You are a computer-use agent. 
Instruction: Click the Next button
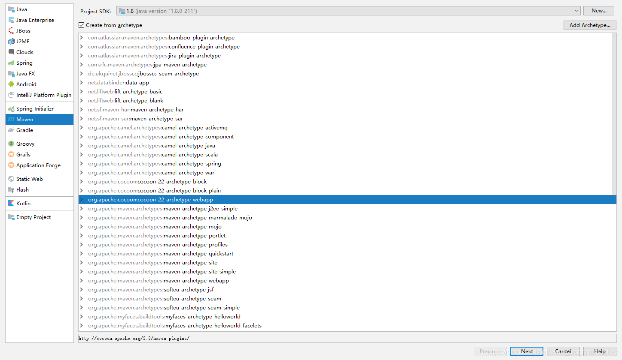coord(527,351)
